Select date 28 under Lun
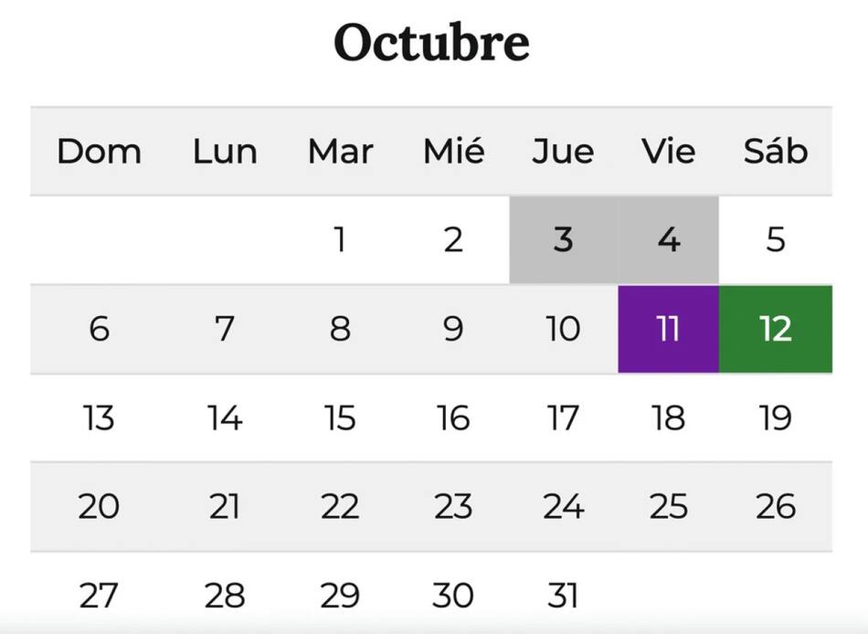 click(225, 595)
